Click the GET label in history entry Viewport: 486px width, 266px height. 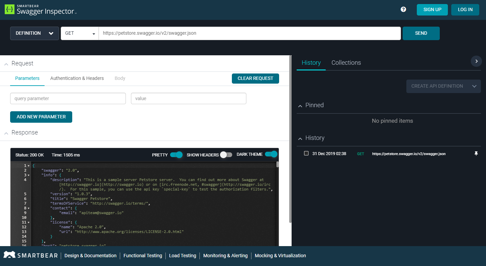click(360, 154)
